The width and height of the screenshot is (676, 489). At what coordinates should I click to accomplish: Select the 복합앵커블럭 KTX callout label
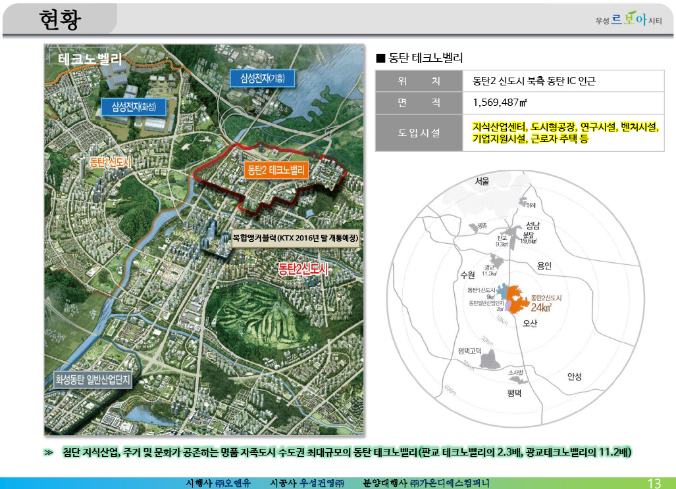pos(296,238)
